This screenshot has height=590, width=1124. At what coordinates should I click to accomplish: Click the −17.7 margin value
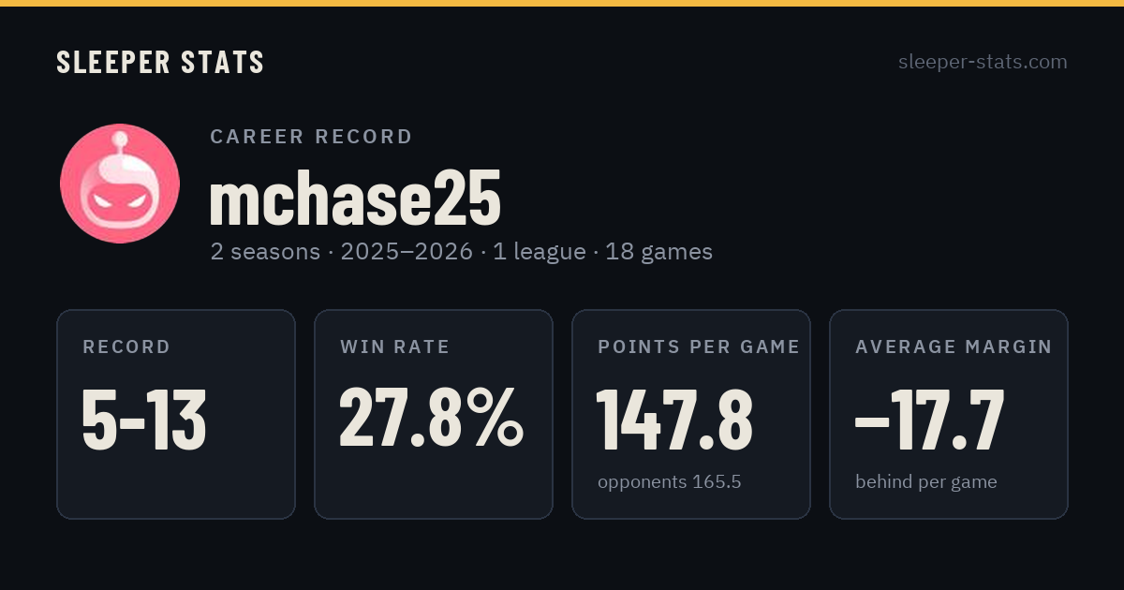(x=929, y=420)
